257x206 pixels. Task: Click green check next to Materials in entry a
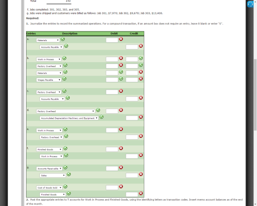(x=63, y=39)
